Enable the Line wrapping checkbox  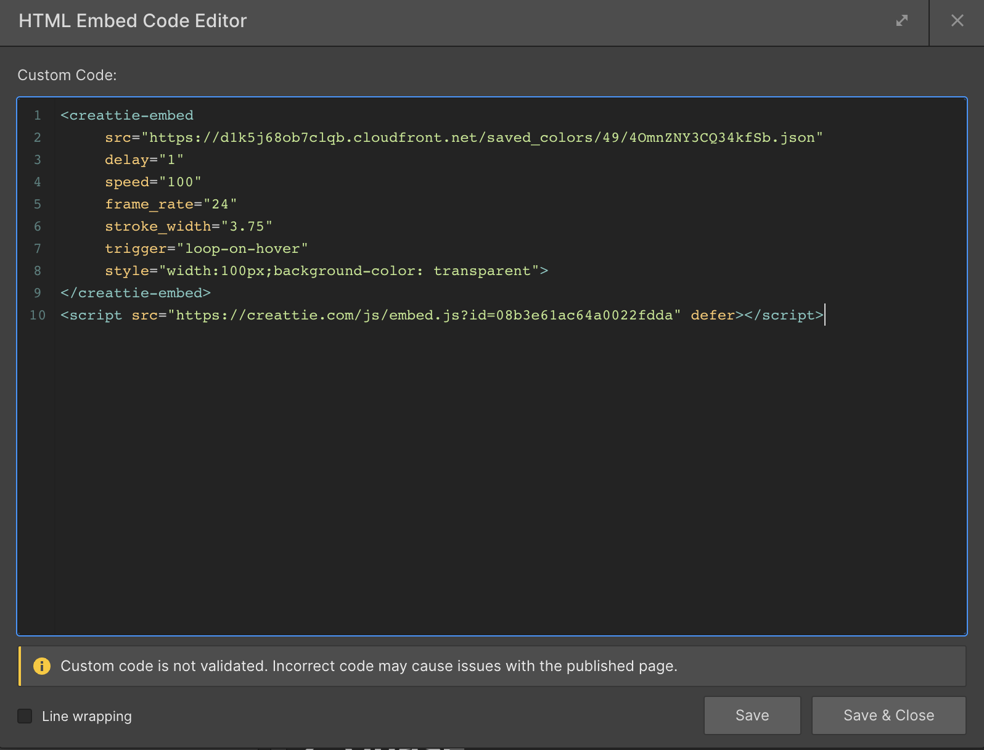[x=25, y=716]
